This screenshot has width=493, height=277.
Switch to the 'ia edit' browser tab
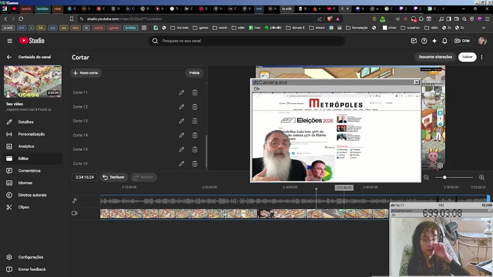287,9
